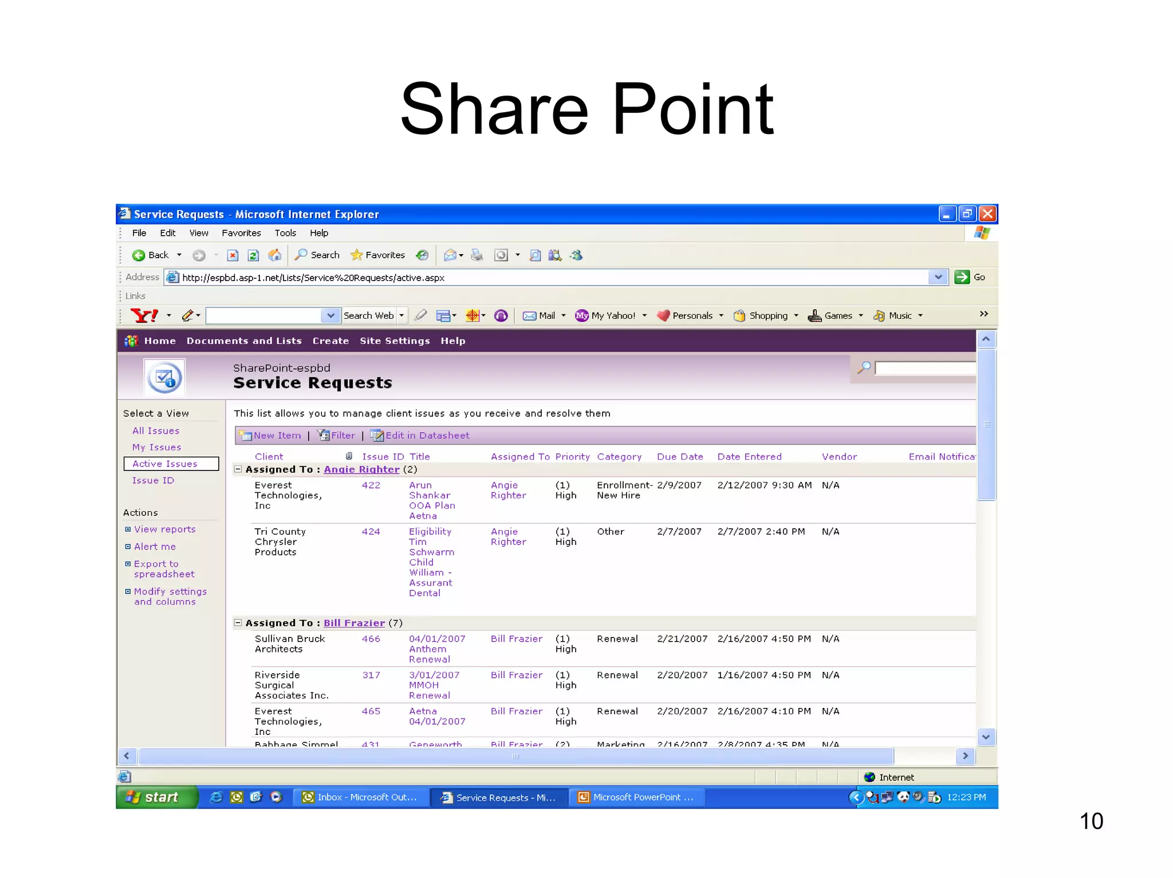Click the horizontal scrollbar right arrow

(x=965, y=756)
